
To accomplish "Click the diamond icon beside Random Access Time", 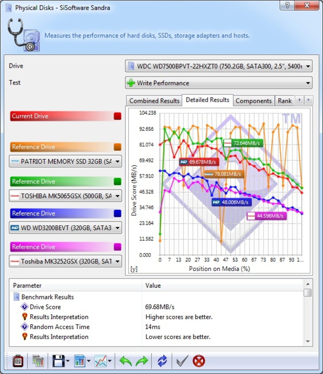I will point(24,326).
